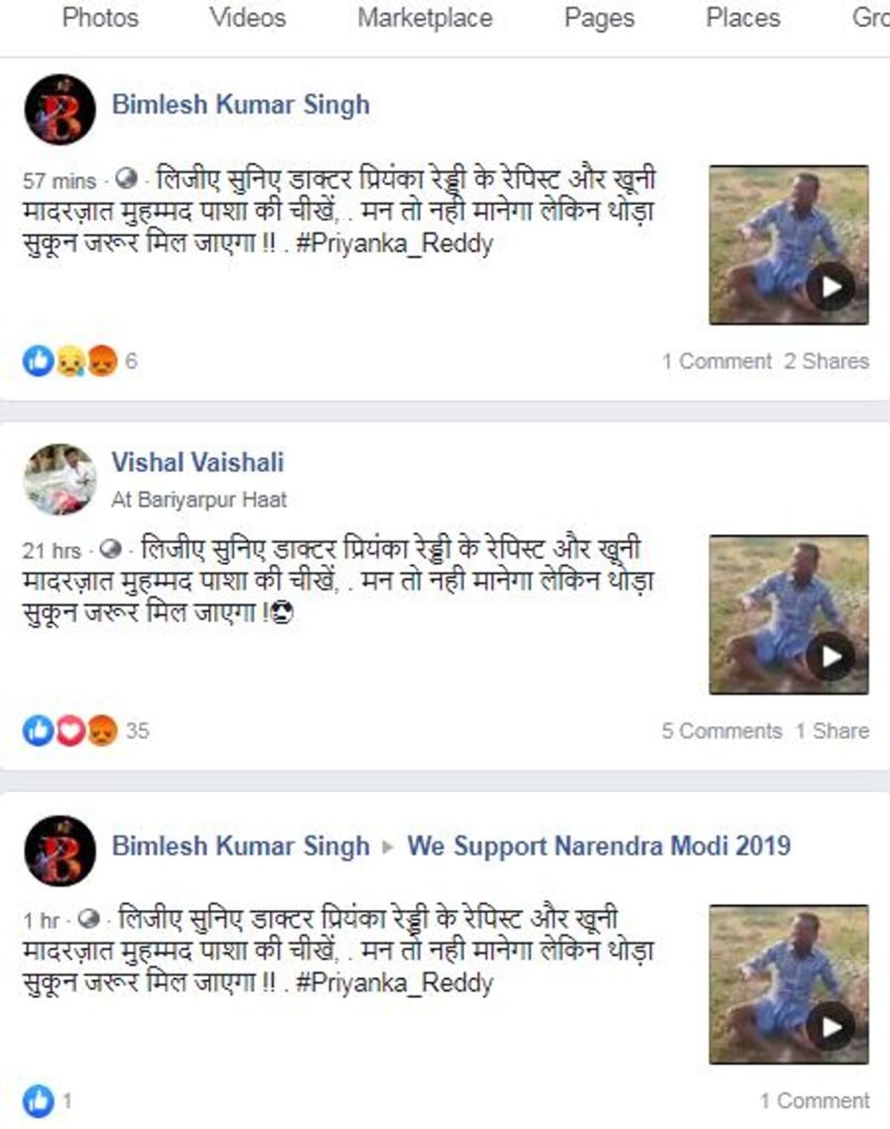Open Bimlesh Kumar Singh's profile picture in first post
The width and height of the screenshot is (890, 1129).
click(60, 109)
